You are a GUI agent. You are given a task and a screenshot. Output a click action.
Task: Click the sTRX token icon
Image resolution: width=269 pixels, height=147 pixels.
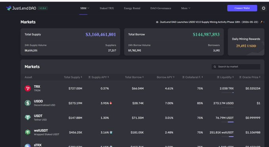28,145
